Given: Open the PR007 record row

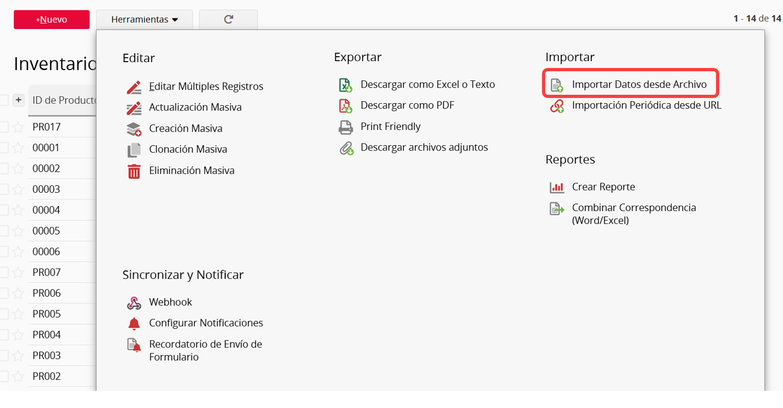Looking at the screenshot, I should tap(47, 273).
